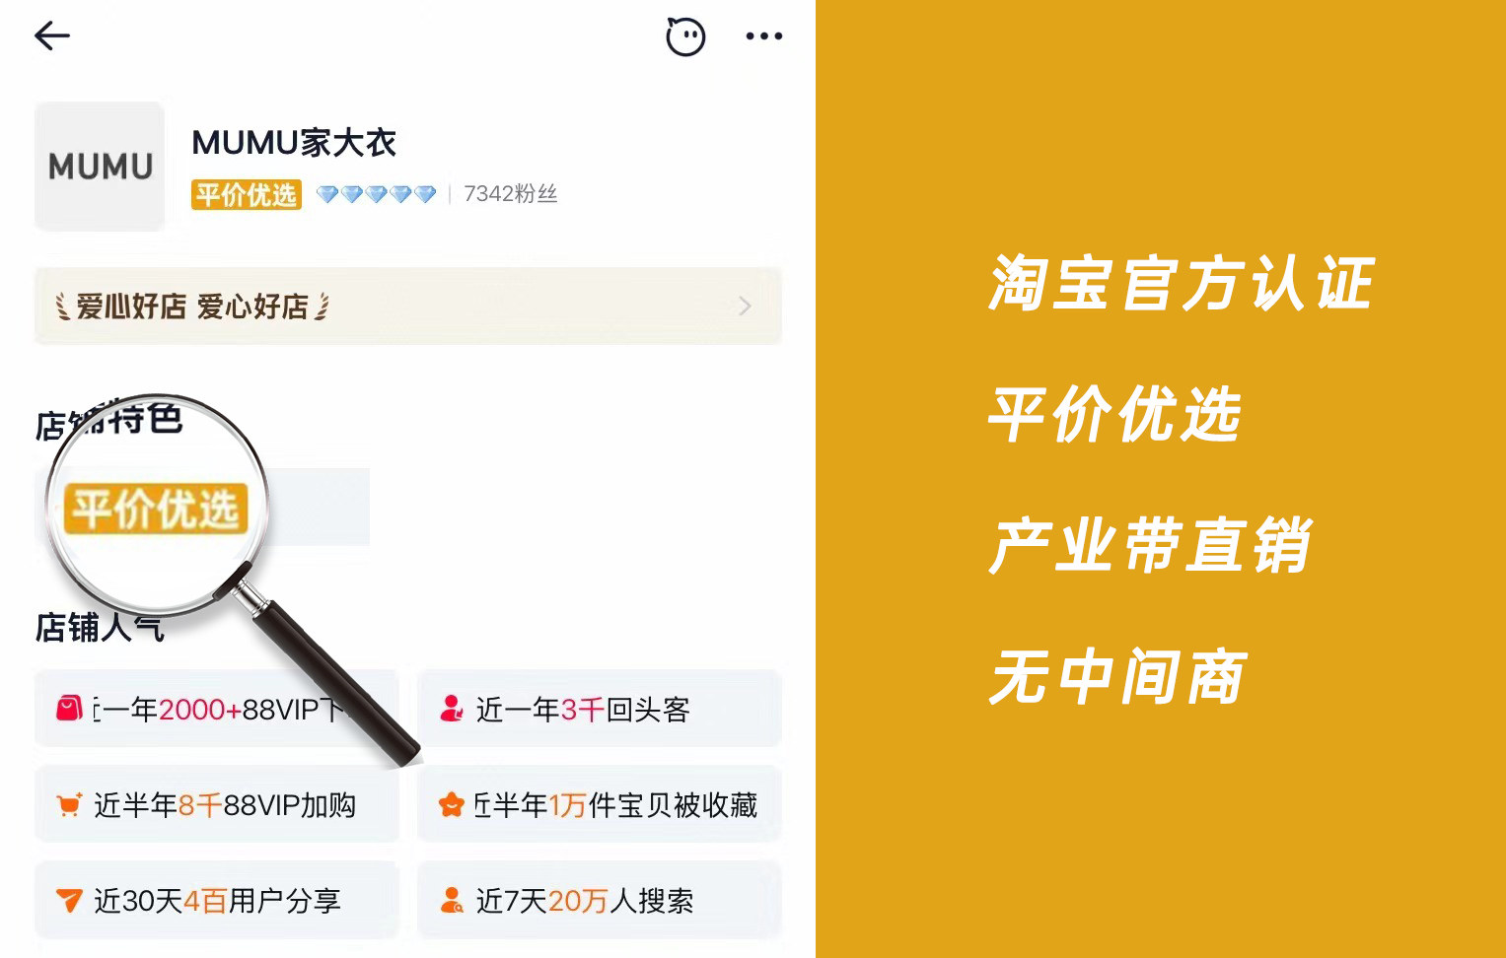Screen dimensions: 1506x958
Task: Select the 近30天4百用户分享 card
Action: point(217,900)
